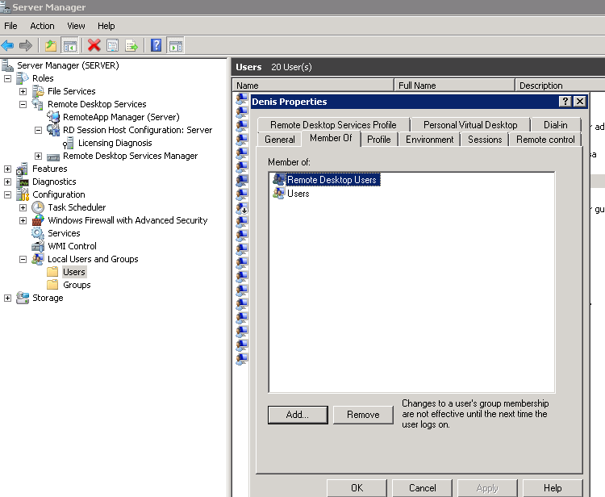The image size is (605, 497).
Task: Switch to the General tab
Action: click(x=280, y=140)
